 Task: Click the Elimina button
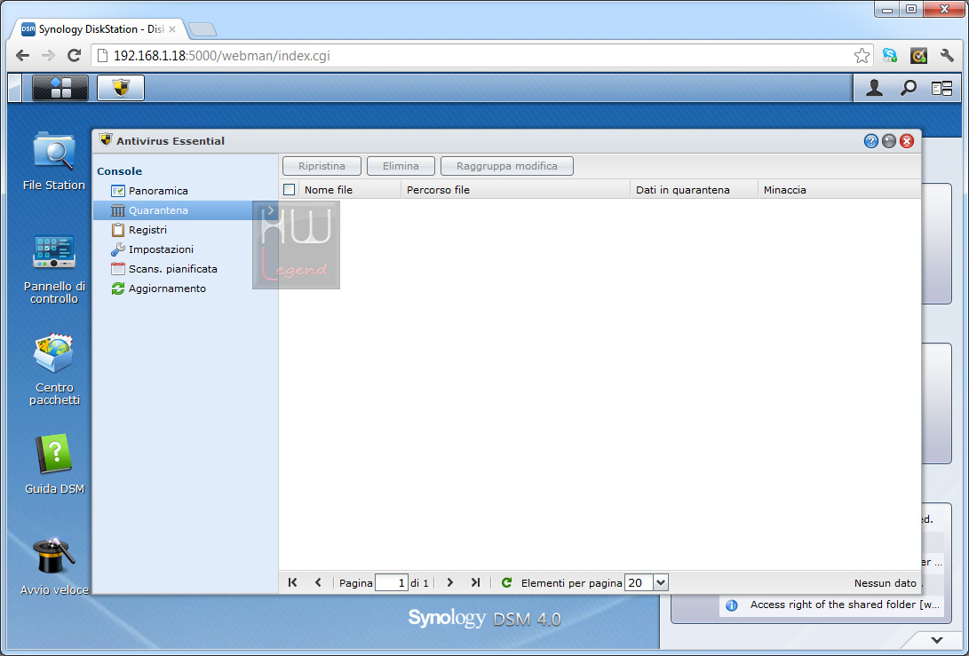(401, 166)
